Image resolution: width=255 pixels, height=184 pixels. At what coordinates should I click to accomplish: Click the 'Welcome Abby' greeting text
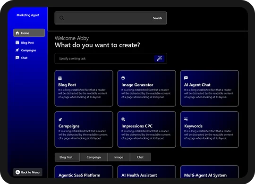click(72, 38)
